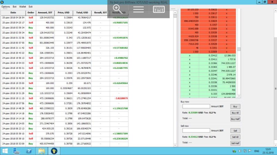The height and width of the screenshot is (155, 277).
Task: Click the trading bot icon in taskbar
Action: (54, 151)
